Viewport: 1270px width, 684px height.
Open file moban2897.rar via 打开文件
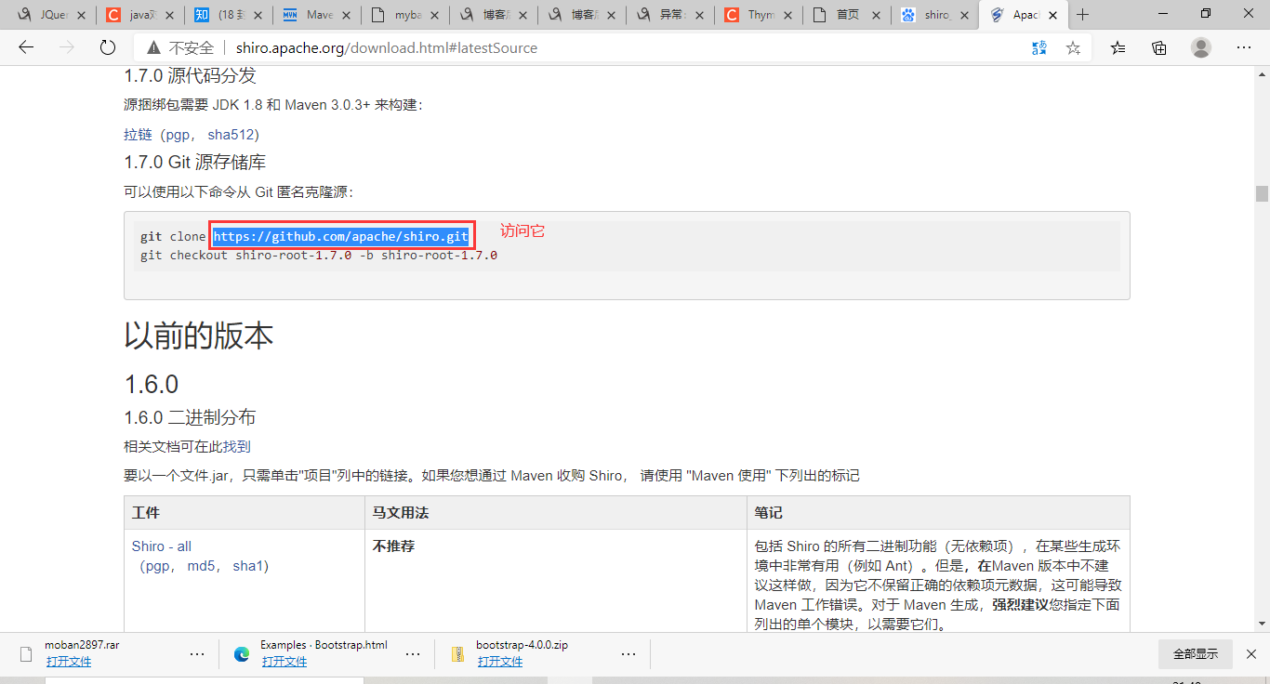69,662
